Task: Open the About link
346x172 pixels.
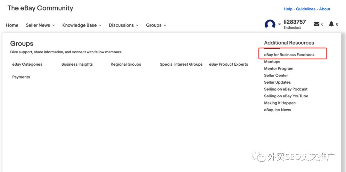Action: [x=325, y=9]
